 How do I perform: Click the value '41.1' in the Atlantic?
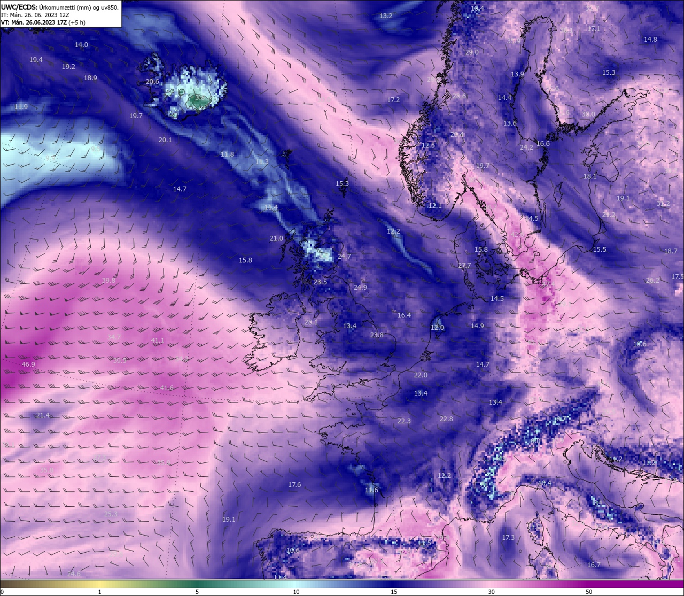[158, 340]
